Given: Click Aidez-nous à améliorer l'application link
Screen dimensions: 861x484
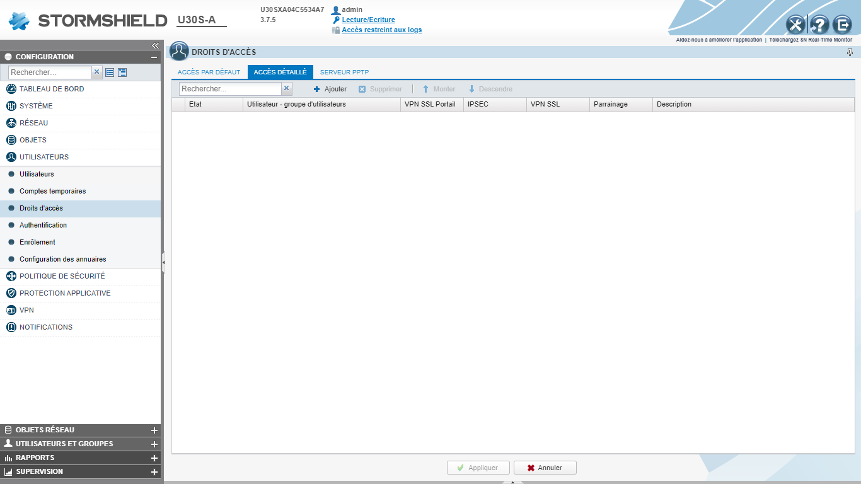Looking at the screenshot, I should [x=719, y=40].
